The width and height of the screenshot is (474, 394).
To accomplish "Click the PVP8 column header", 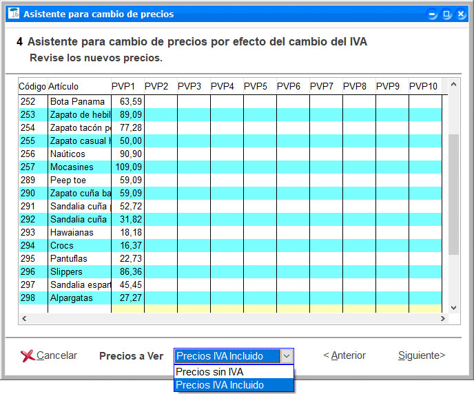I will coord(359,86).
